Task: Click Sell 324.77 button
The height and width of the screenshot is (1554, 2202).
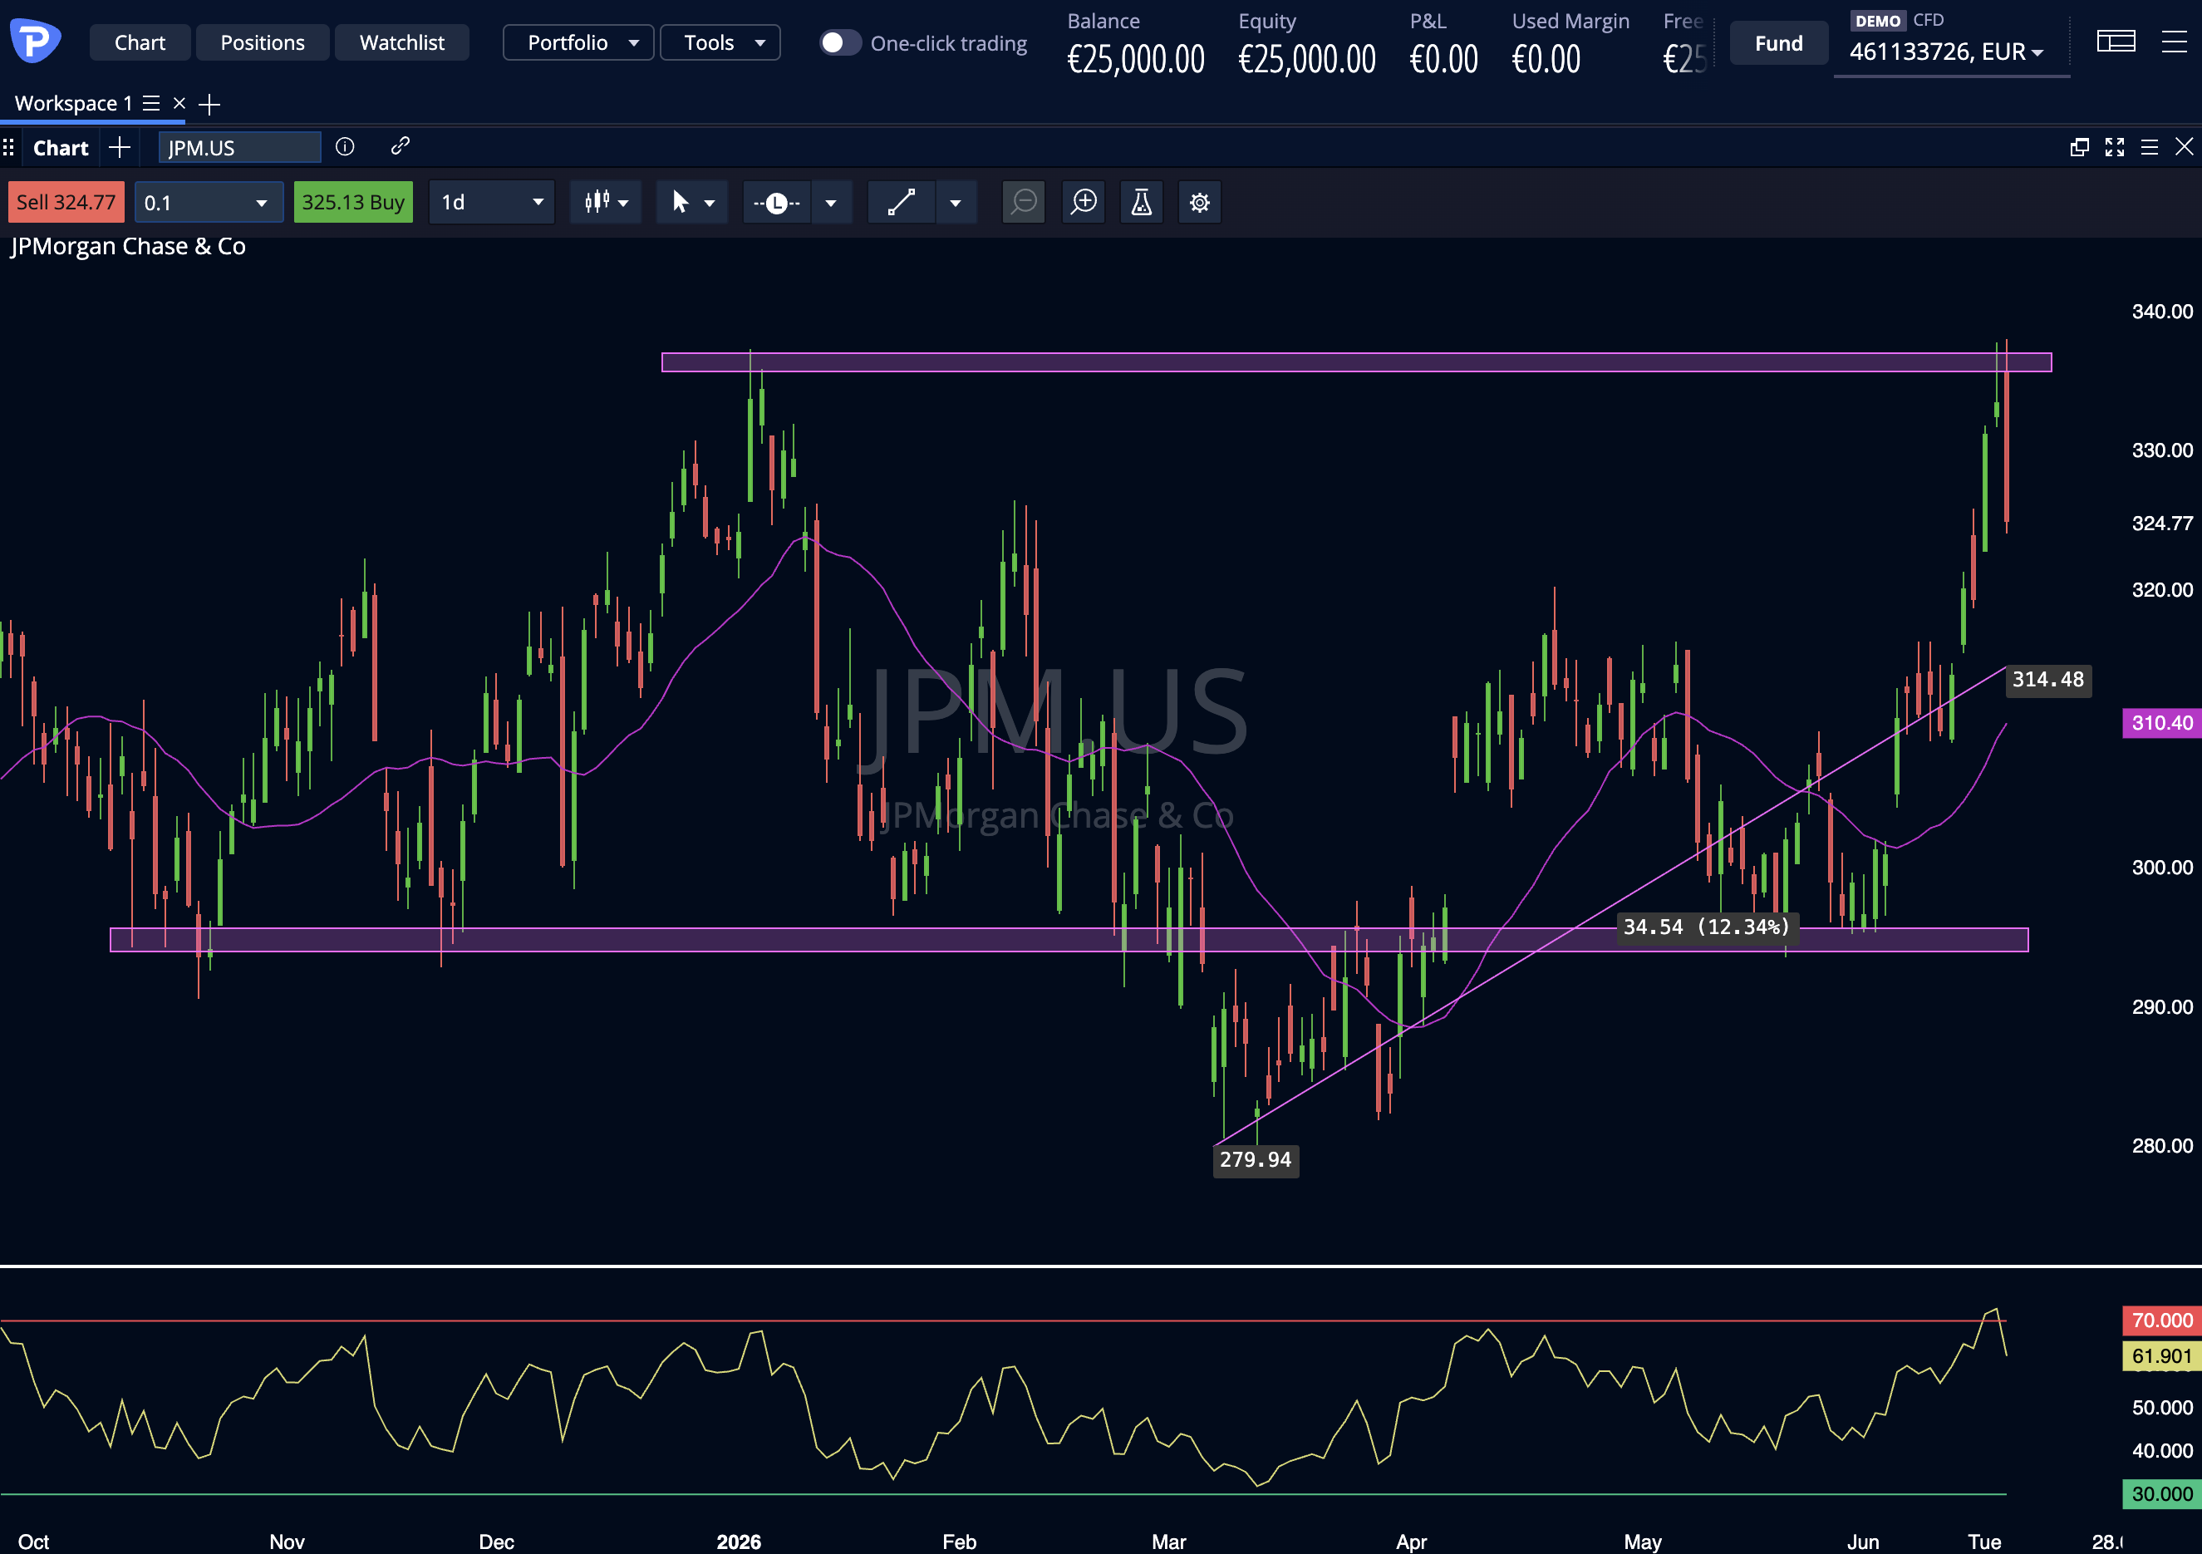Action: pyautogui.click(x=66, y=203)
